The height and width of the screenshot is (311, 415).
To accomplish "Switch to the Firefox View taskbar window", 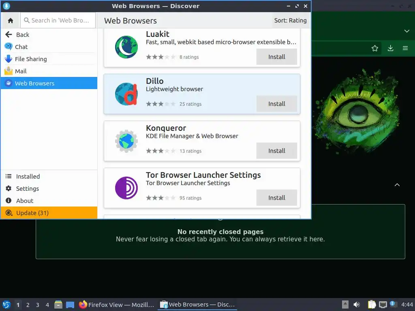I will coord(116,305).
